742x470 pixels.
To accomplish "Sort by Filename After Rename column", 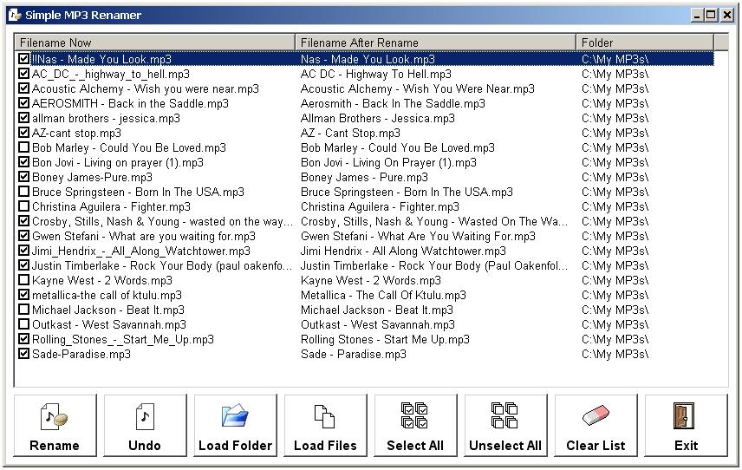I will click(435, 42).
